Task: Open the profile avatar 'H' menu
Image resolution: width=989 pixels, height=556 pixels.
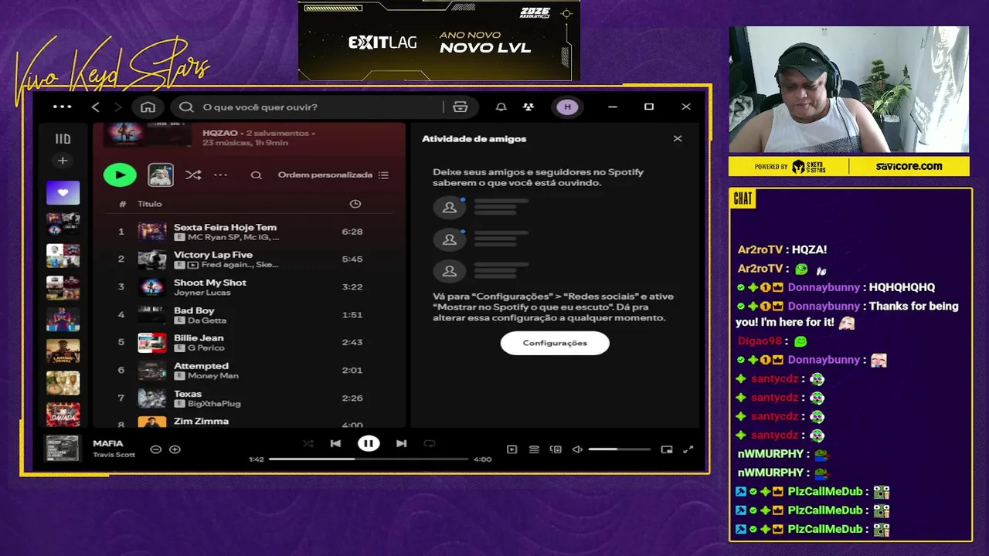Action: click(567, 107)
